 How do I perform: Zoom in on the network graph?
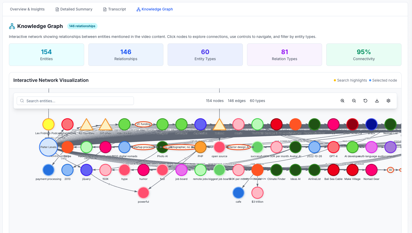point(342,101)
